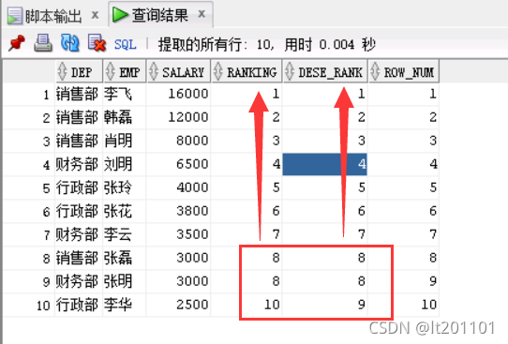Switch to the 查询结果 tab
508x344 pixels.
[x=159, y=15]
